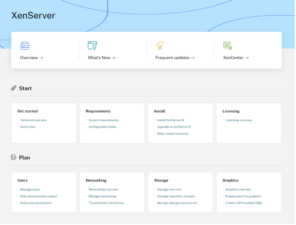Open the Manage users link
296x225 pixels.
coord(30,190)
